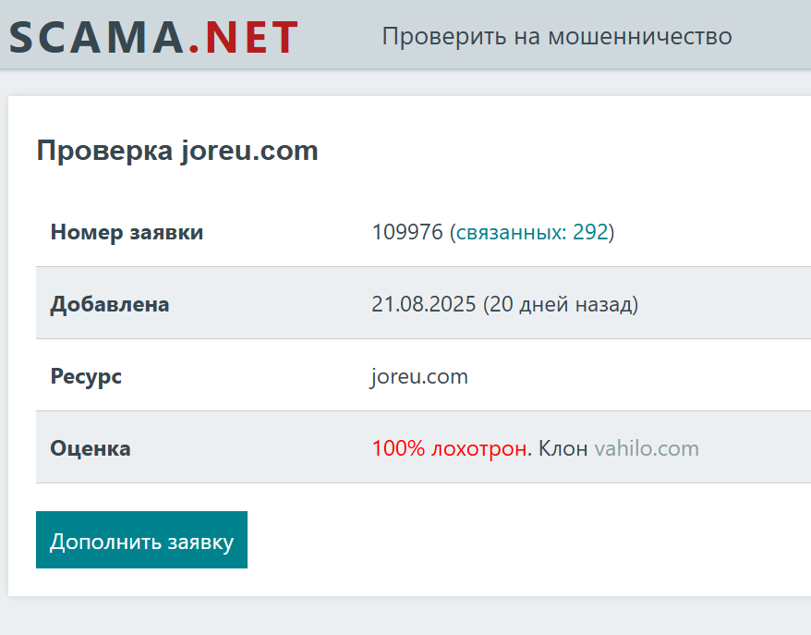Open the Проверить на мошенничество header link
811x635 pixels.
pyautogui.click(x=557, y=37)
